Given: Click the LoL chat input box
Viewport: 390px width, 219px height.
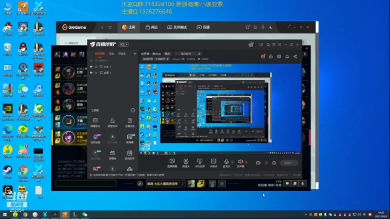Looking at the screenshot, I should (x=86, y=183).
